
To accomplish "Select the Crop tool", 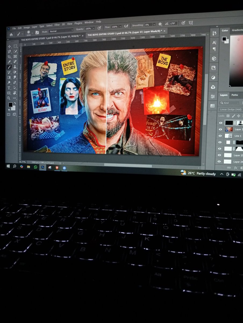I will (9, 57).
